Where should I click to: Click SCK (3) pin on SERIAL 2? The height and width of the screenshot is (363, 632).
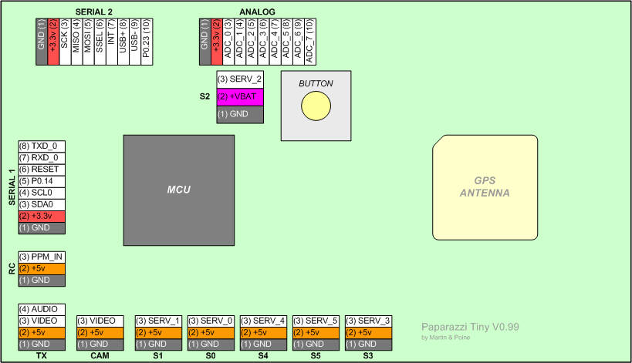[65, 42]
